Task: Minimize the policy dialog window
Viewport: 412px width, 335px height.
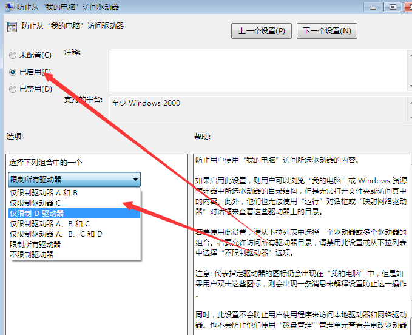Action: [x=373, y=7]
